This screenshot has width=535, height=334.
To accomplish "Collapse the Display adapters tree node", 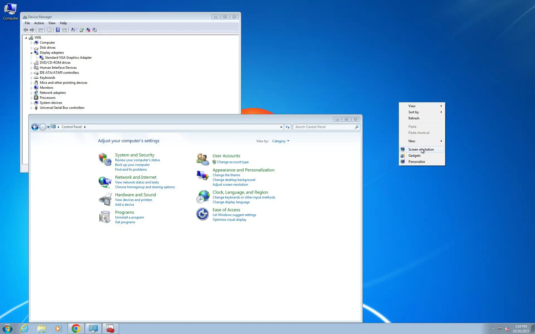I will coord(31,53).
